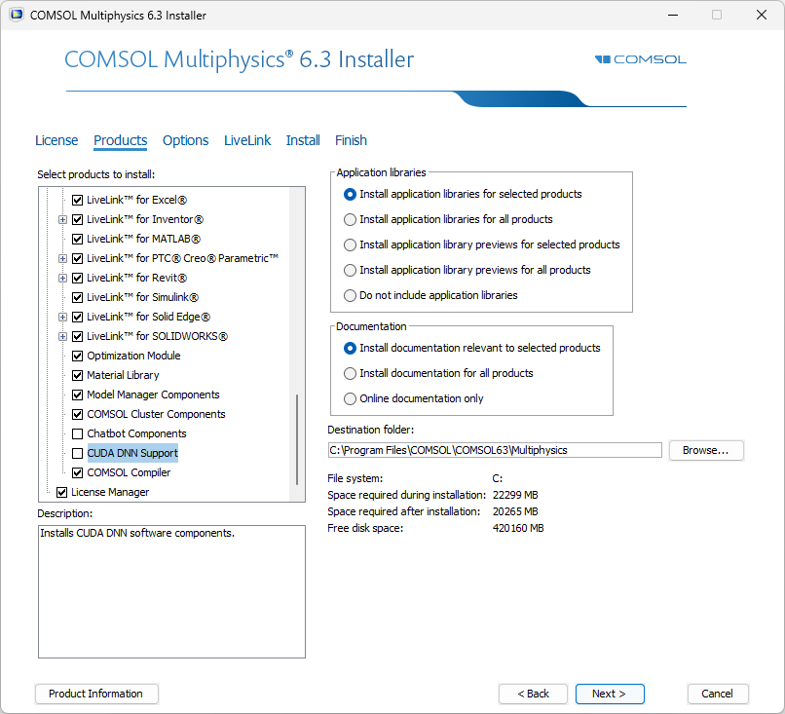Click the Description text box
785x714 pixels.
(x=171, y=592)
